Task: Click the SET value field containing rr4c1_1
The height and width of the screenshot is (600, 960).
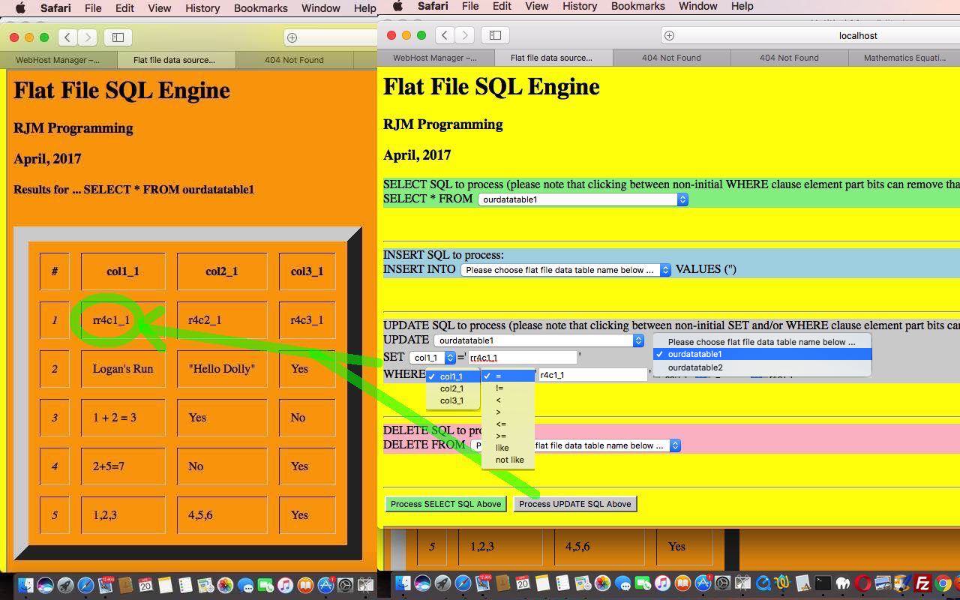Action: click(x=522, y=358)
